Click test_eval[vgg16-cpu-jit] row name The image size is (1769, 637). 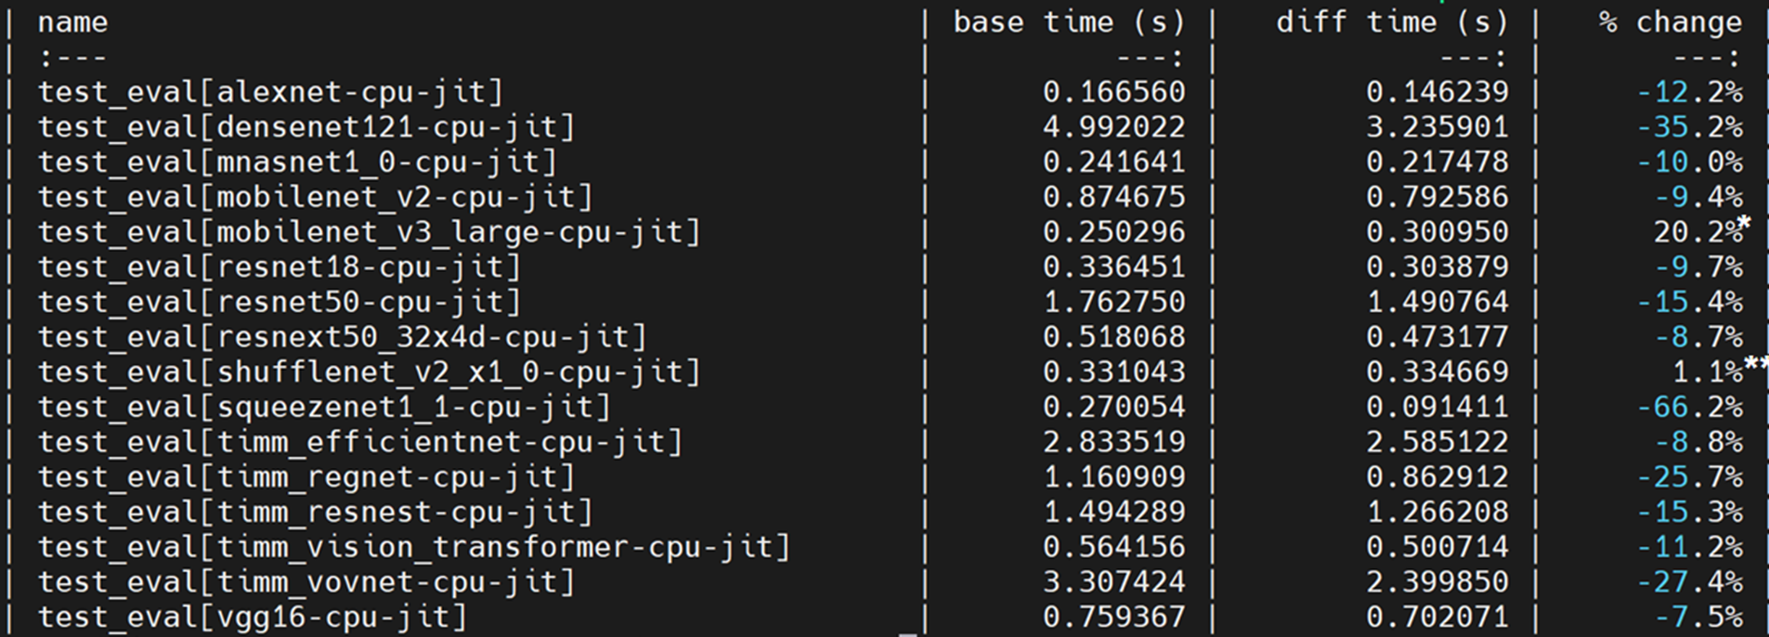(x=253, y=617)
